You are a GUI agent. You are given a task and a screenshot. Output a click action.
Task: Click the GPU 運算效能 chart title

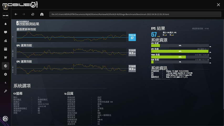(24, 45)
